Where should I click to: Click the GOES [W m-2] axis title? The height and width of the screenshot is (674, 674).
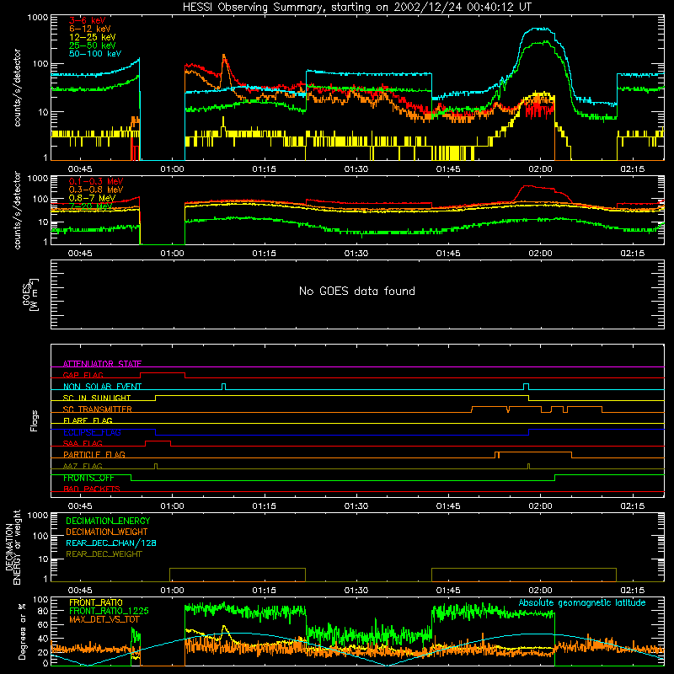click(x=30, y=294)
